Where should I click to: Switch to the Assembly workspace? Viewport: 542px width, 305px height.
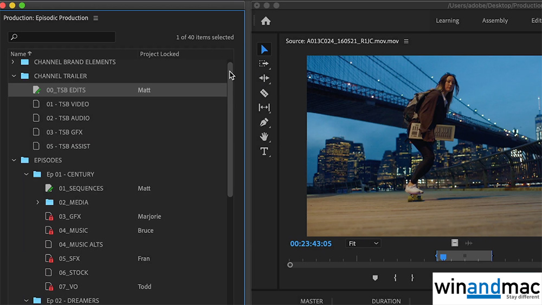495,21
